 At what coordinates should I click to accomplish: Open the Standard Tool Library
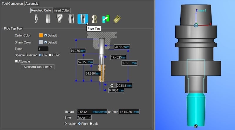click(x=38, y=67)
